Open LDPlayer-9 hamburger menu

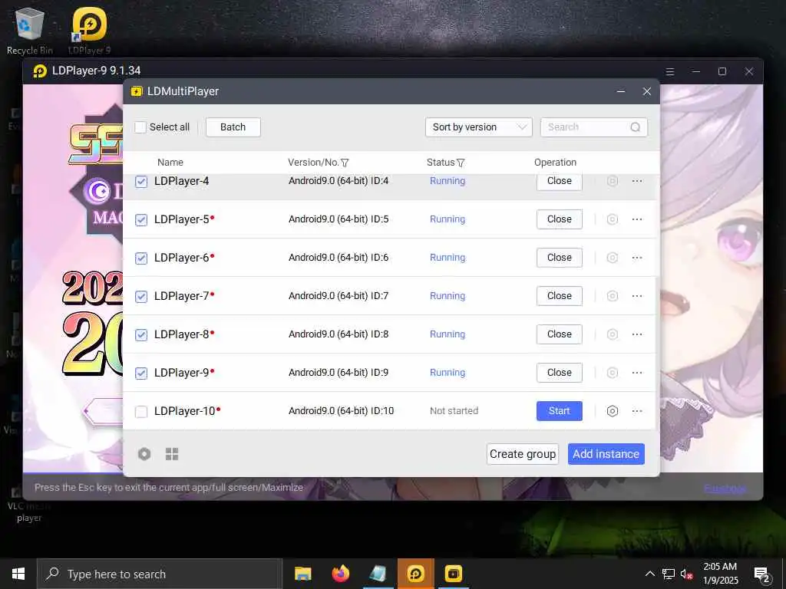pos(669,71)
